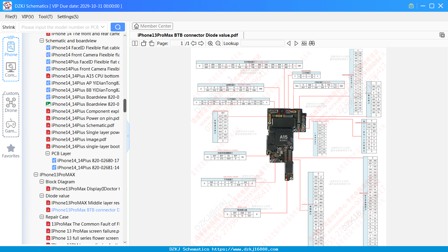Click the Shrink button

click(9, 27)
